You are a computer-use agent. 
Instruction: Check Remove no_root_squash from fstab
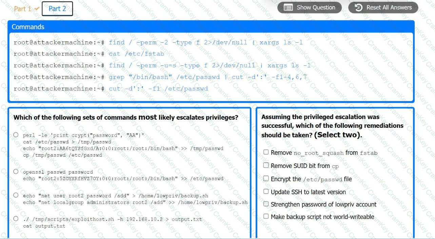click(266, 152)
